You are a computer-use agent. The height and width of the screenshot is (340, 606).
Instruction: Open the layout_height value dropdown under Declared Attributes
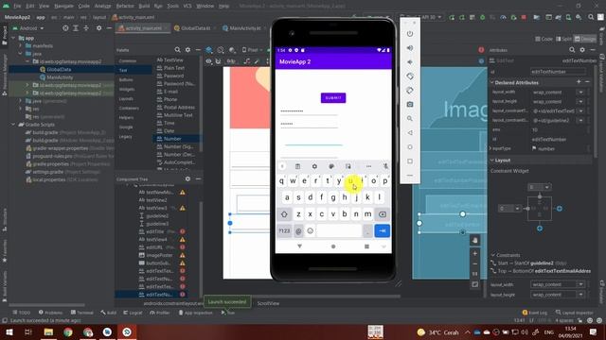580,101
